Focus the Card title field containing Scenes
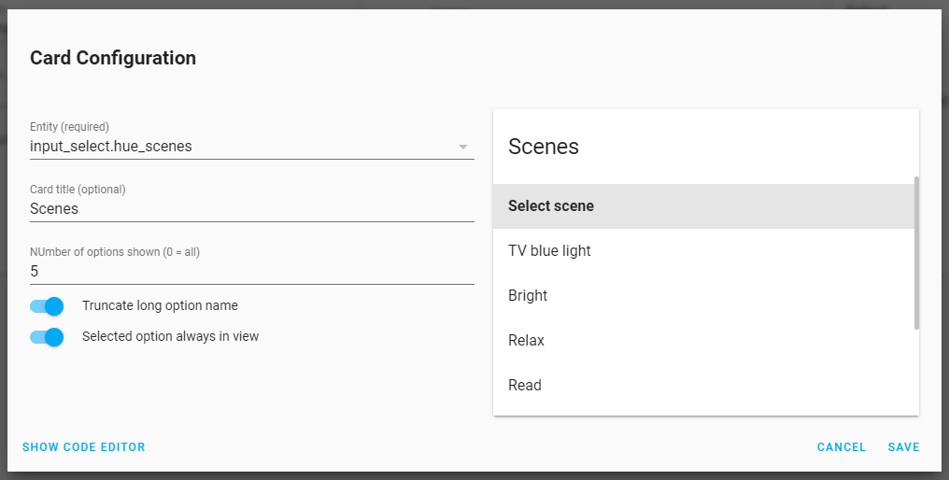 tap(250, 209)
